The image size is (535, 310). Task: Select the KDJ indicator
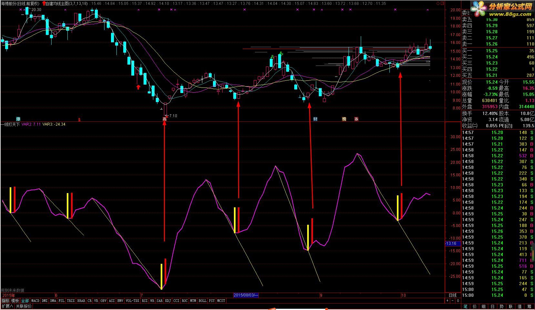click(x=168, y=301)
